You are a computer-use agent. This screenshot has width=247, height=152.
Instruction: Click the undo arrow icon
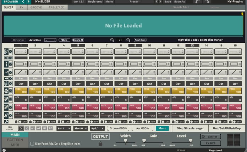198,2
